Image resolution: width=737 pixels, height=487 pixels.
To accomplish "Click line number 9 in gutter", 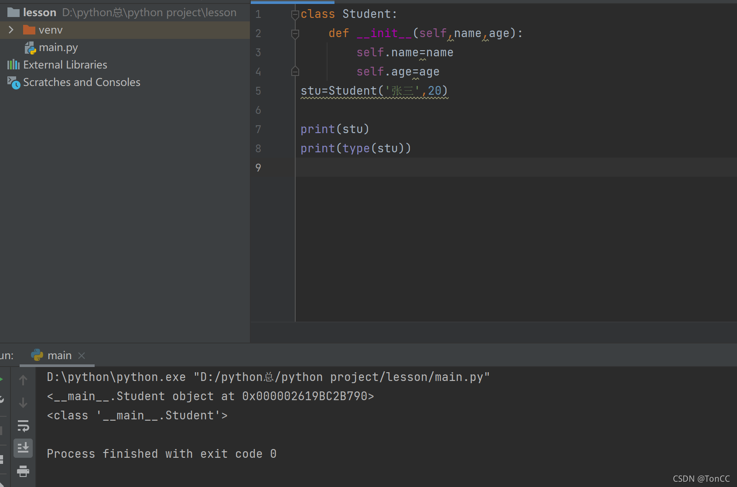I will 258,168.
